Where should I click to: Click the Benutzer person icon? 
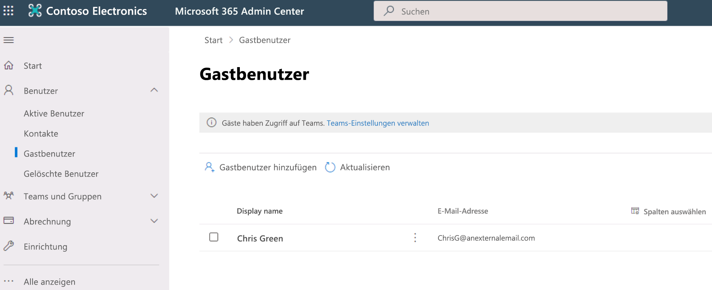coord(9,90)
